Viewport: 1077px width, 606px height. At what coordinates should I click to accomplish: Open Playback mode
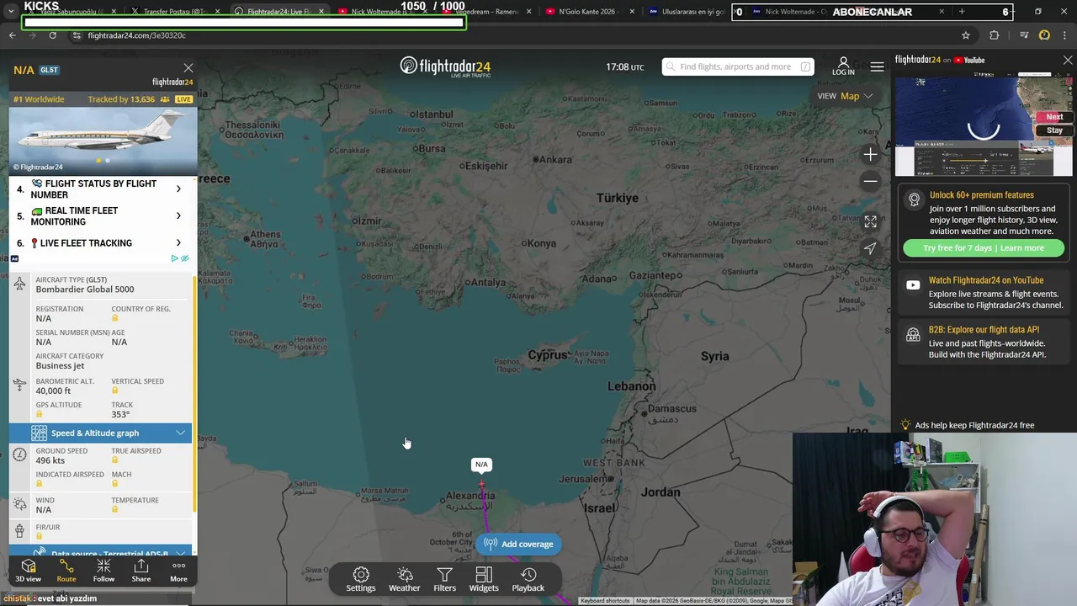tap(528, 579)
